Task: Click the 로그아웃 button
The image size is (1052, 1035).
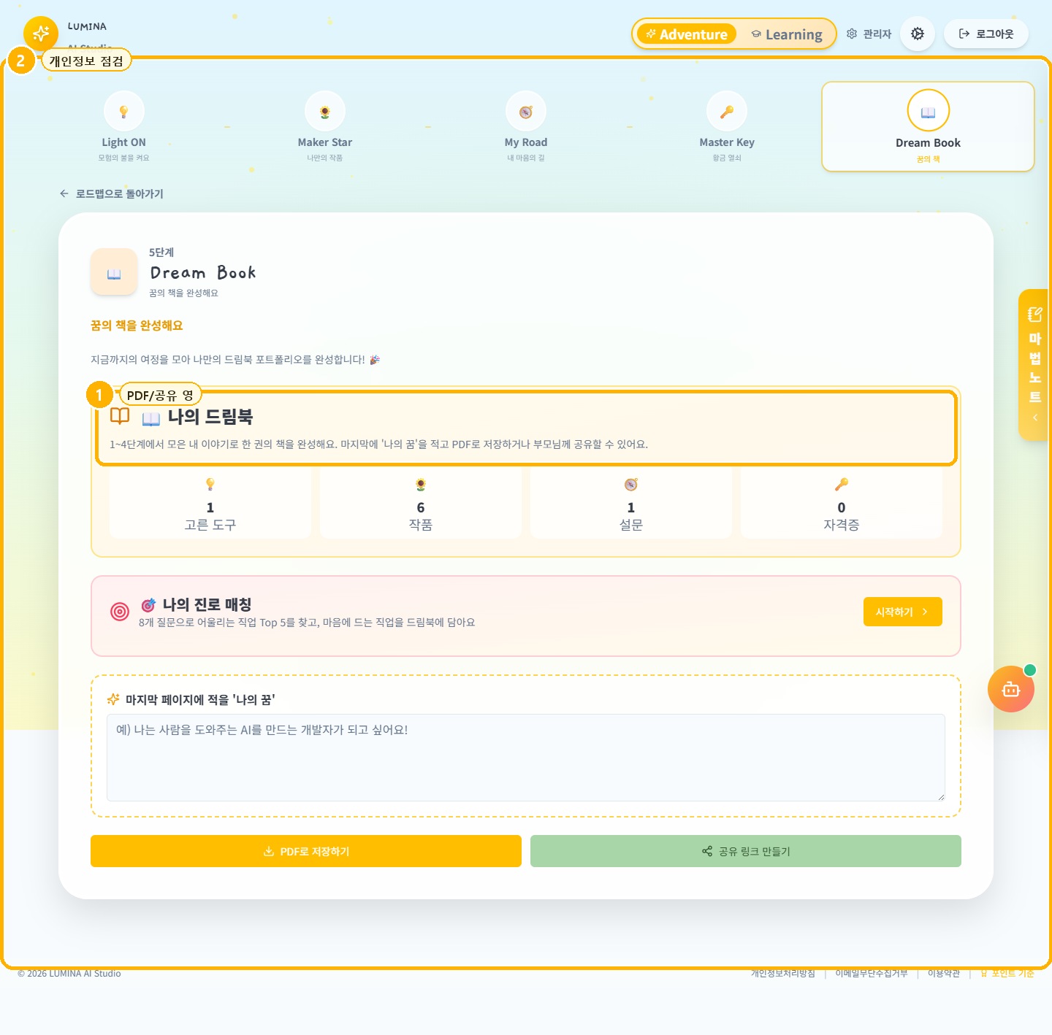Action: click(x=986, y=34)
